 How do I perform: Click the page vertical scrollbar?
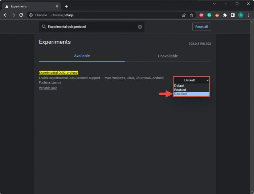[251, 107]
